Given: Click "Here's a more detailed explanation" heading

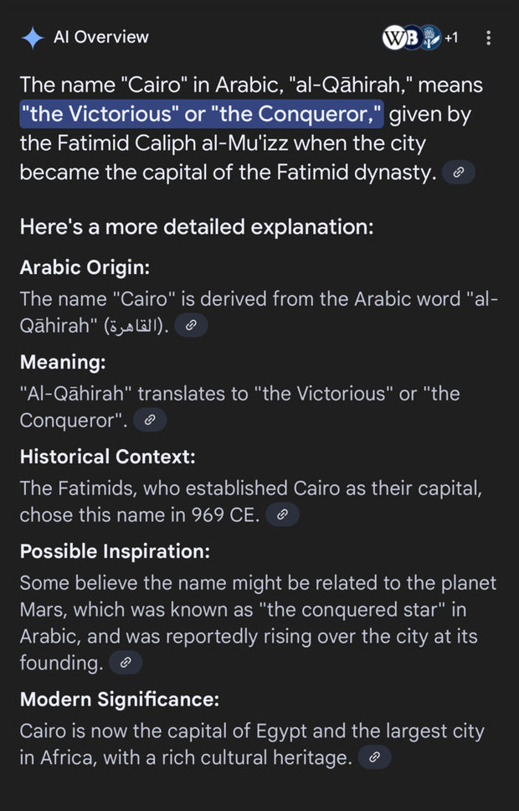Looking at the screenshot, I should click(x=196, y=226).
